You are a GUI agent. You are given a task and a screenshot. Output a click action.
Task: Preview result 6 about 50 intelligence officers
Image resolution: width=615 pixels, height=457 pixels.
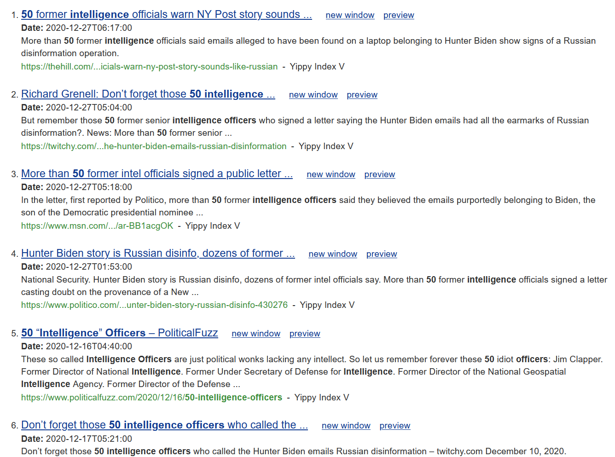[x=395, y=426]
